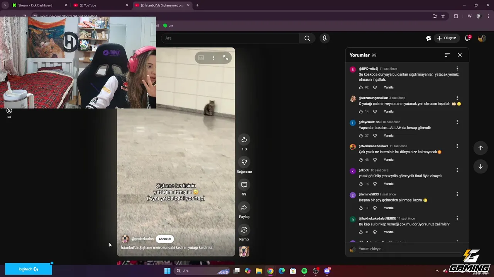This screenshot has width=494, height=277.
Task: Open the icon left of Oluştur
Action: coord(428,38)
